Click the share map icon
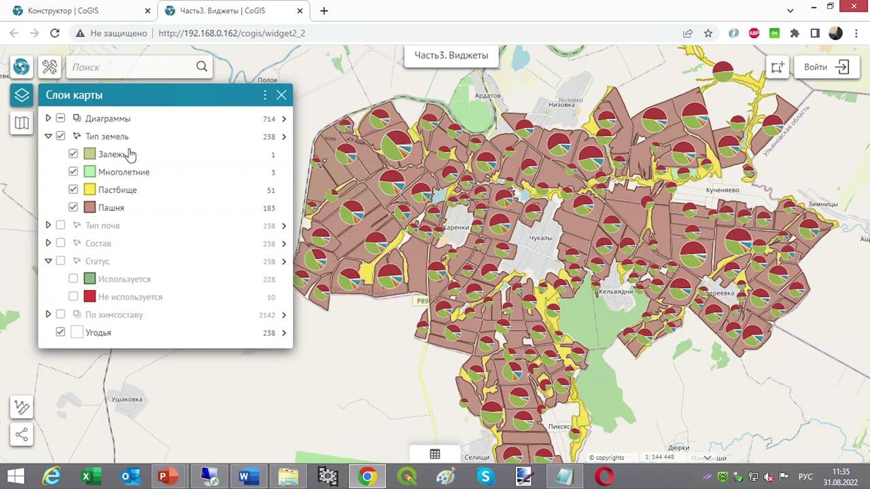 pyautogui.click(x=22, y=435)
